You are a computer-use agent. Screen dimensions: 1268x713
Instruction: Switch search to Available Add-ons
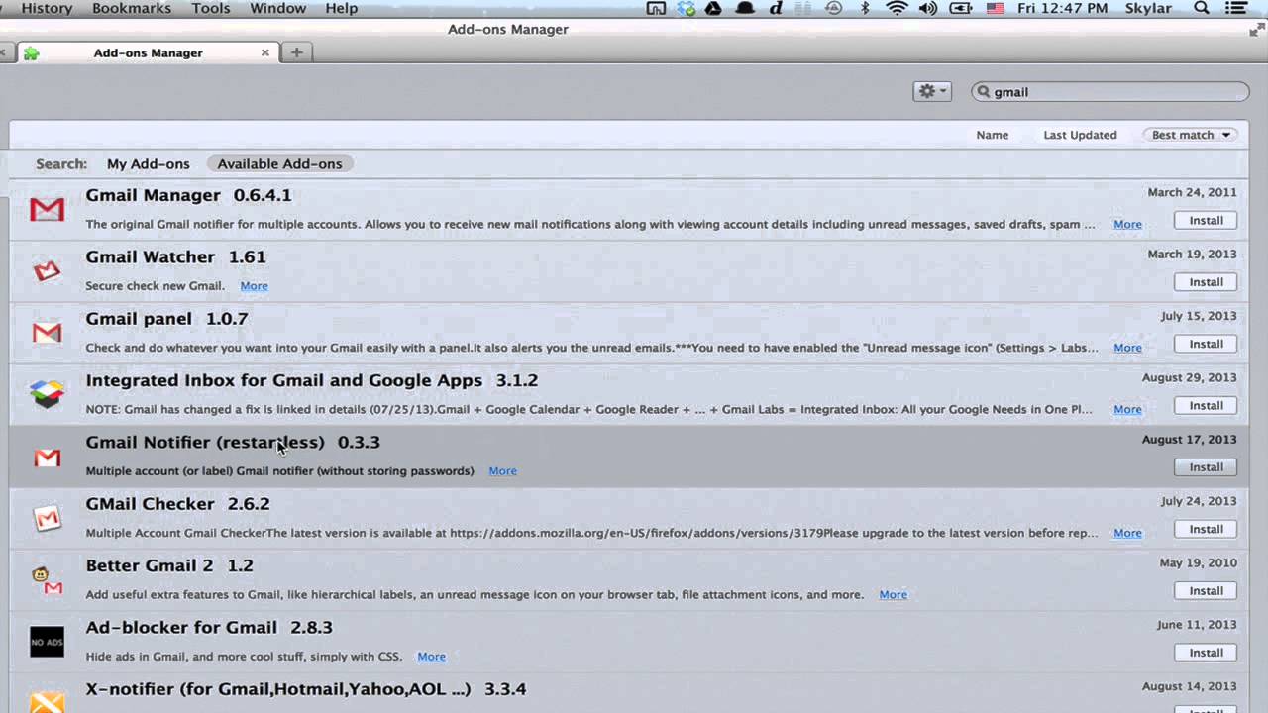pyautogui.click(x=279, y=164)
